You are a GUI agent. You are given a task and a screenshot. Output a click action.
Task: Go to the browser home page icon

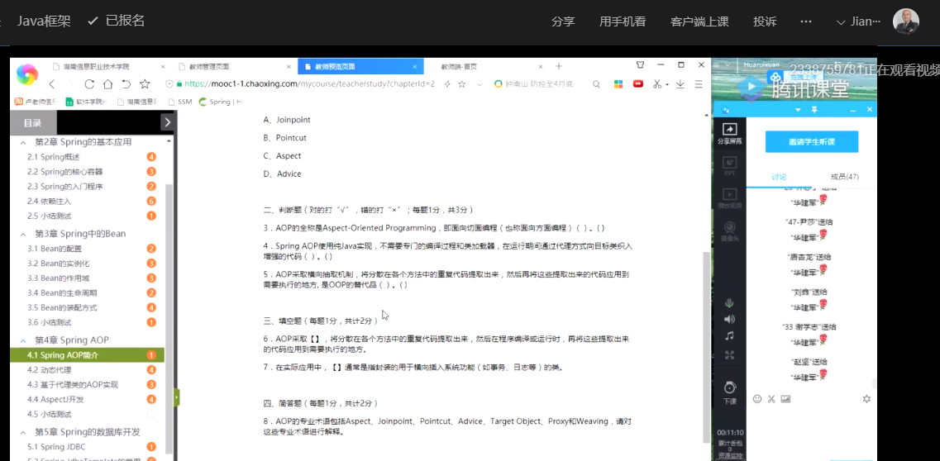point(107,83)
